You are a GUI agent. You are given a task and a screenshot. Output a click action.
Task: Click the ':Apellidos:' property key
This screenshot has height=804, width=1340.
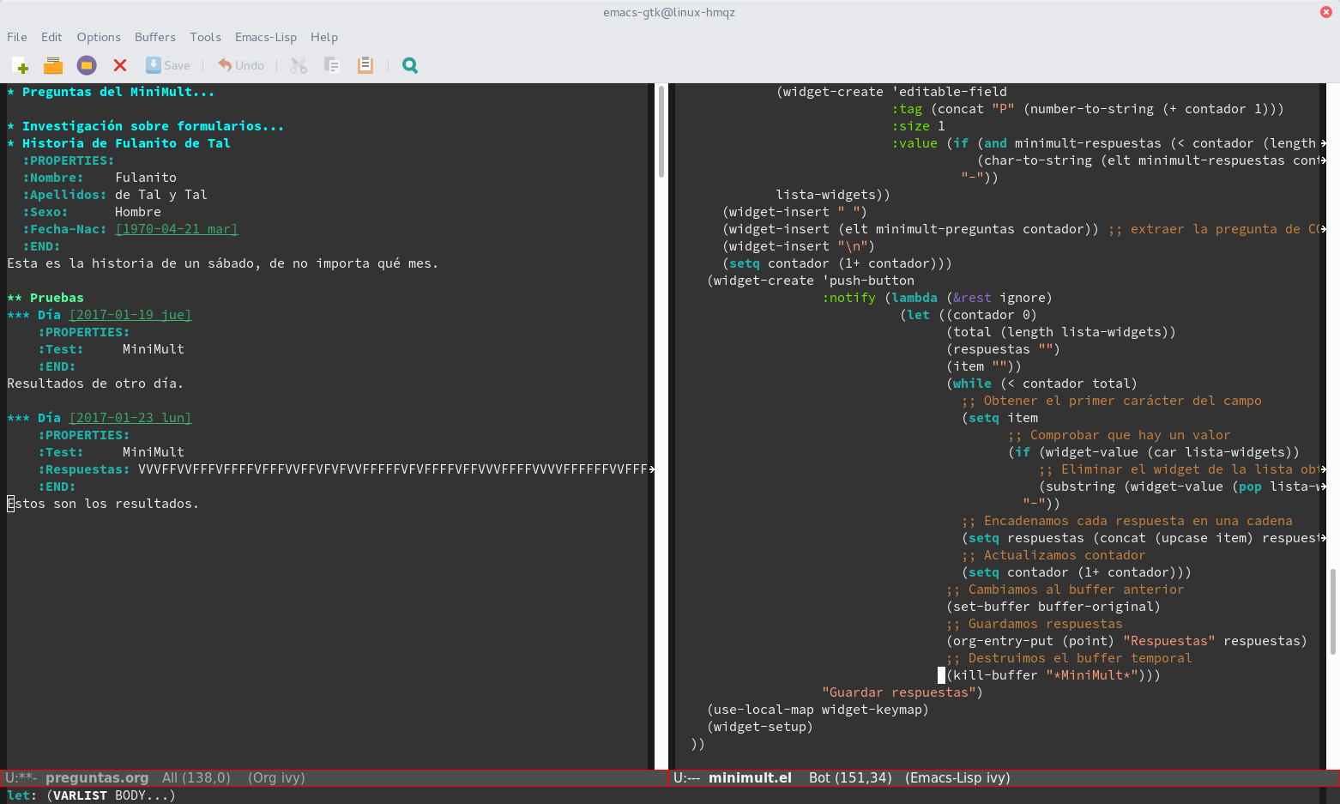point(64,195)
